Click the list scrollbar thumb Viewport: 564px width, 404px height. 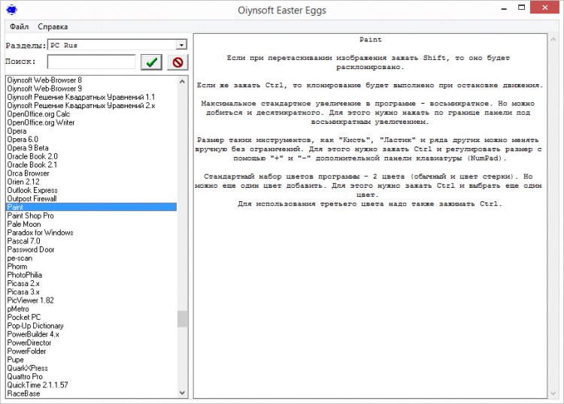coord(183,318)
